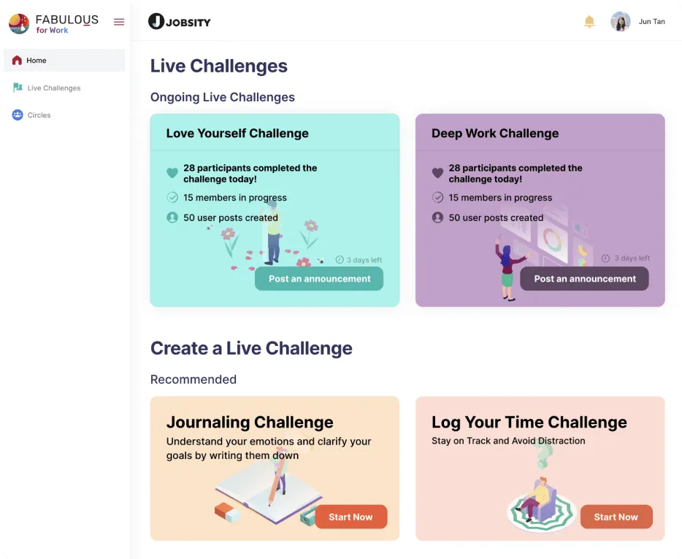Click the Fabulous for Work logo

click(53, 23)
